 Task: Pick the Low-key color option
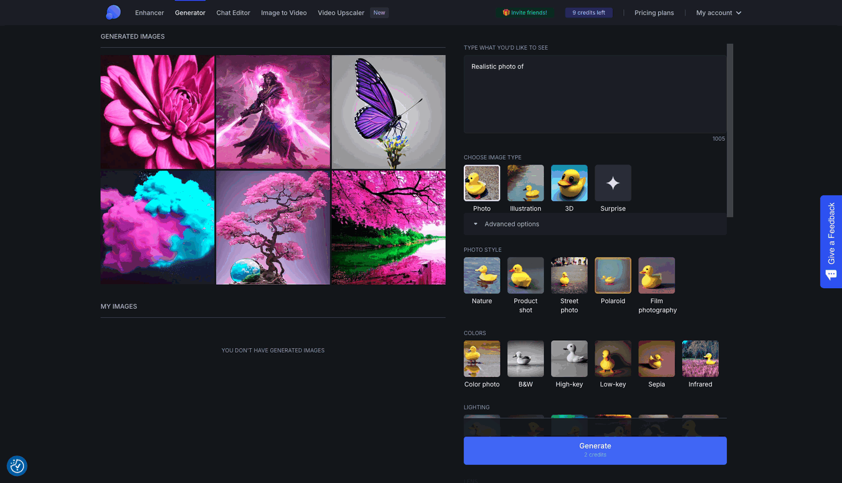[613, 359]
